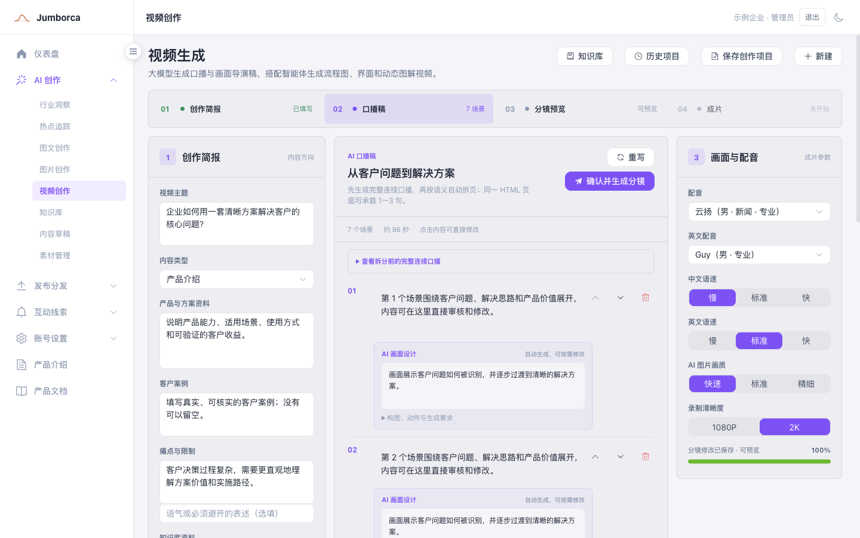Click the 语气或必须避开的表述 field

(x=236, y=513)
